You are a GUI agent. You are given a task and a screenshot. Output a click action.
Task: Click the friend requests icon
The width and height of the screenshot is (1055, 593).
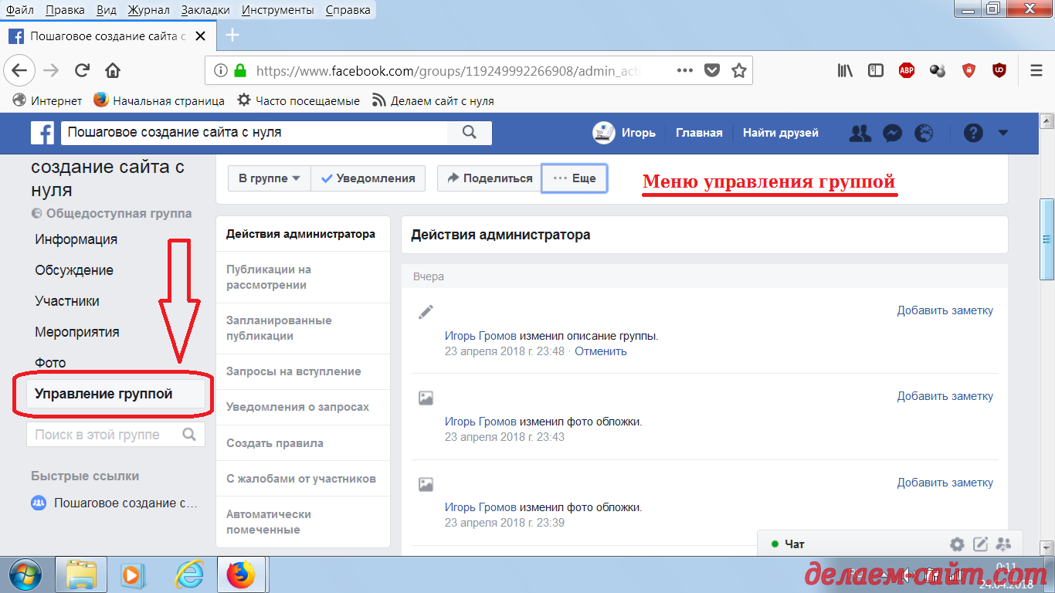[860, 133]
